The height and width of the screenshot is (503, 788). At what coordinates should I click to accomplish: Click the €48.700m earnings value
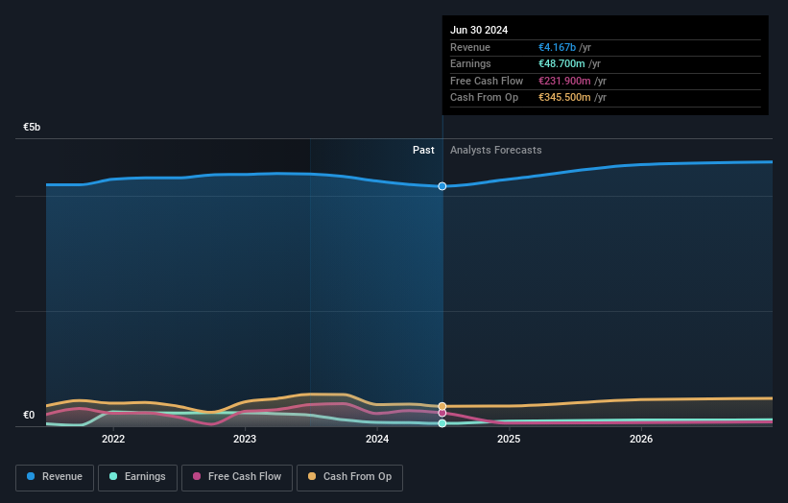(x=561, y=63)
